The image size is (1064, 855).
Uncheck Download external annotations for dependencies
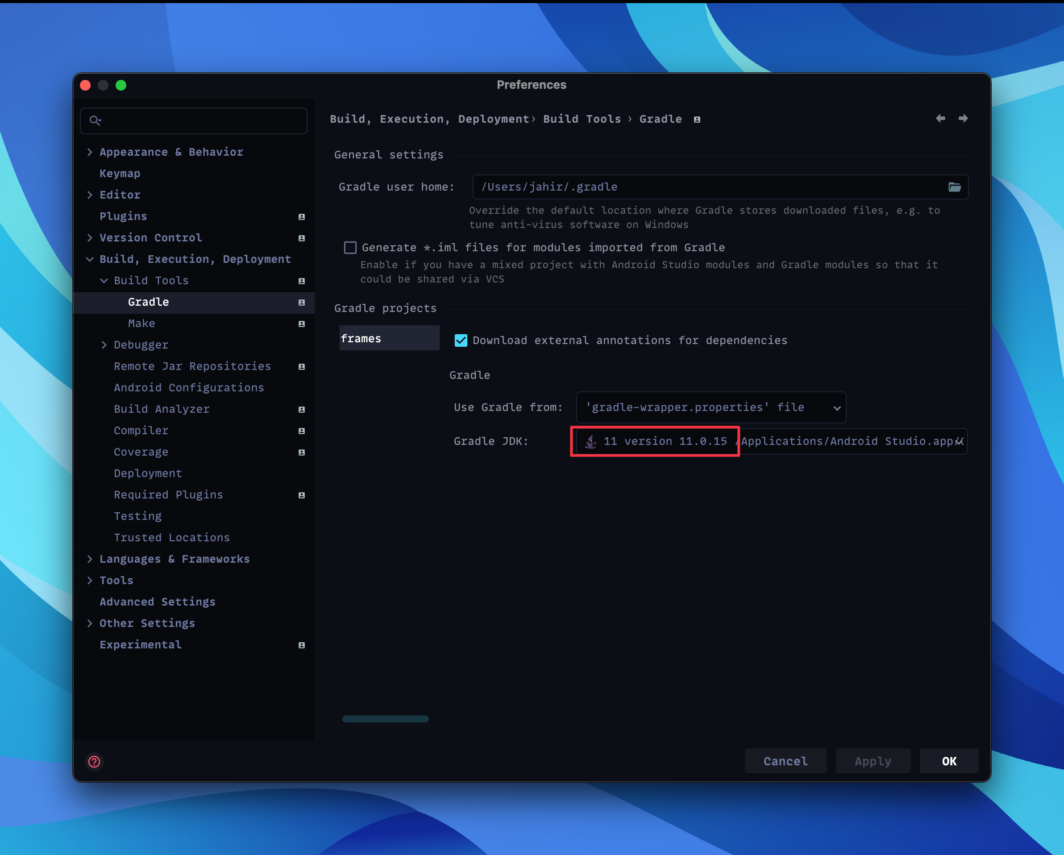(x=461, y=340)
